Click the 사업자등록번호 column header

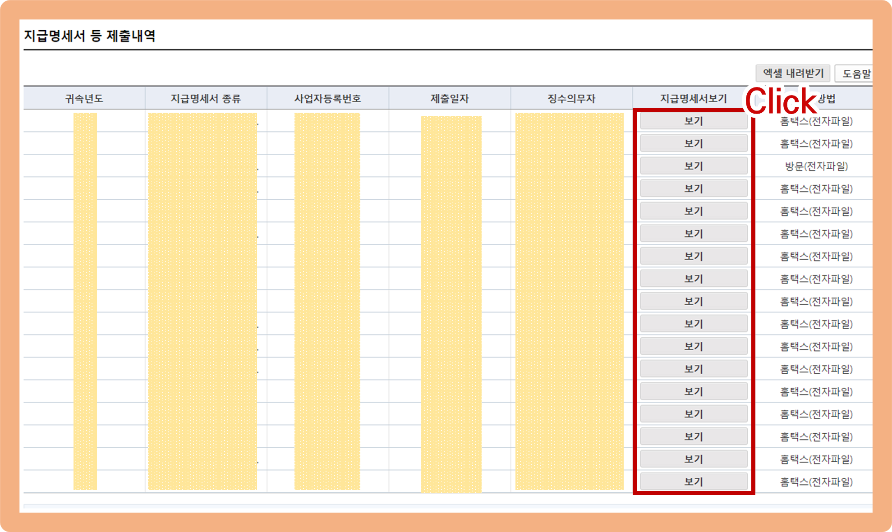[328, 98]
